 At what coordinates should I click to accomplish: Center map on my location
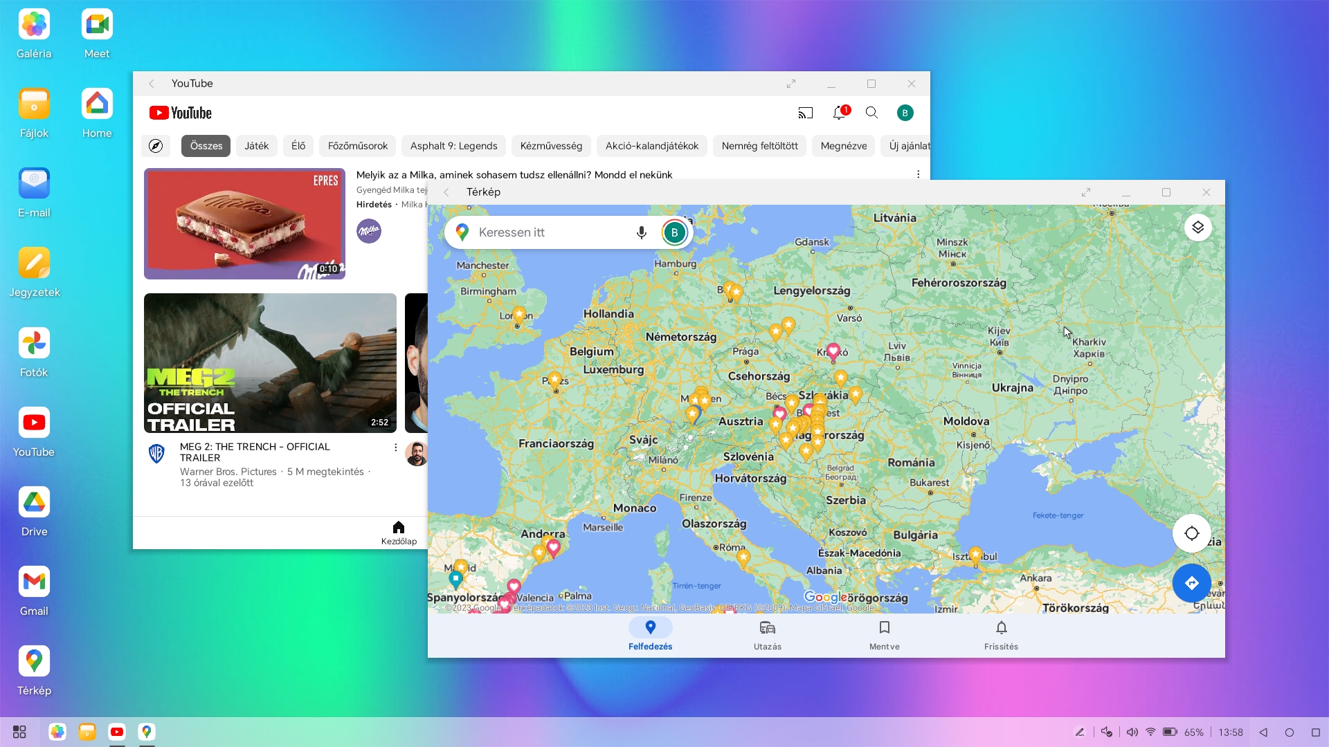tap(1191, 533)
